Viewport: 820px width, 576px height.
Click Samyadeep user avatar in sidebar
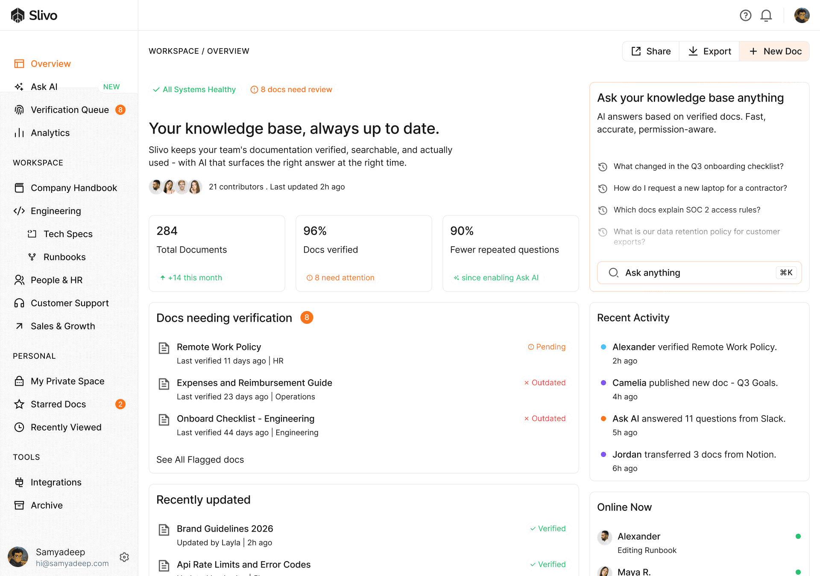[x=18, y=557]
